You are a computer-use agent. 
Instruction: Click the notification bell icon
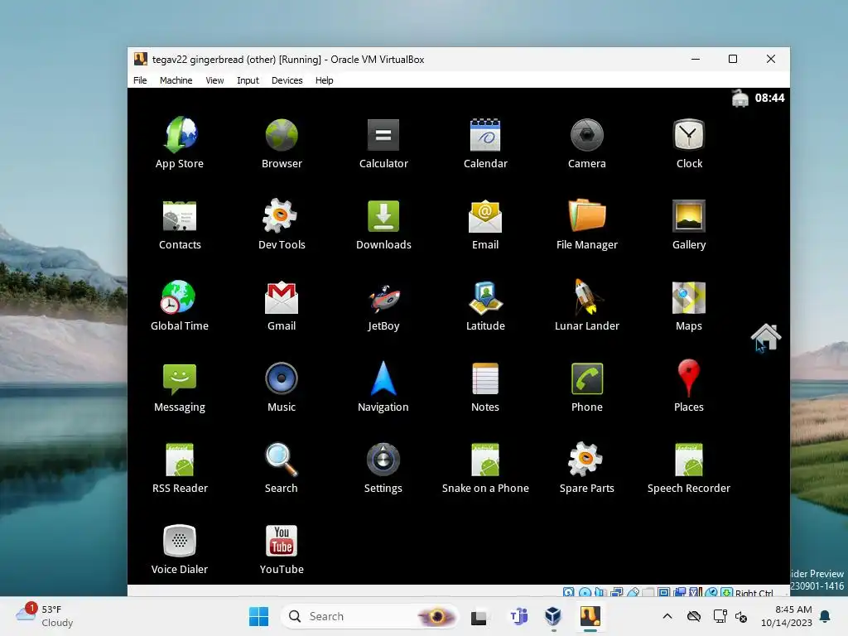point(826,616)
